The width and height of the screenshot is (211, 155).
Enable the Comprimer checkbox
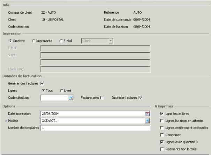click(162, 135)
